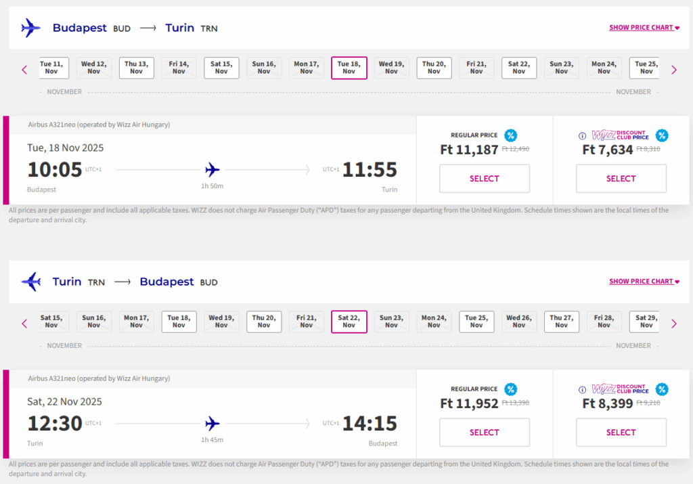Click the outbound WIZZ Discount Club percent badge
The width and height of the screenshot is (693, 484).
coord(662,135)
